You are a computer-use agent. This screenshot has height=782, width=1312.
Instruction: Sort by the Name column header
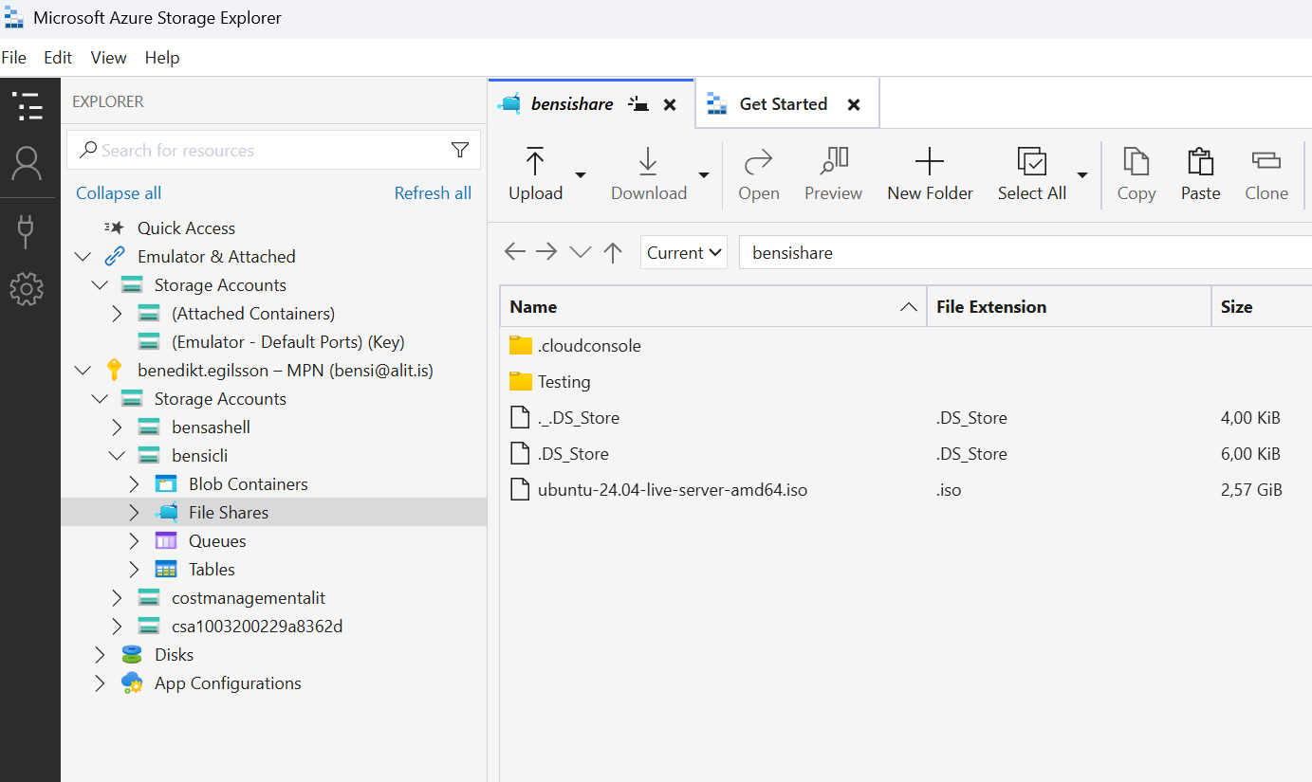click(x=713, y=306)
